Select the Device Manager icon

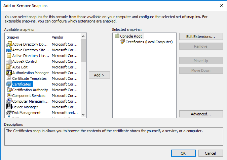click(9, 107)
